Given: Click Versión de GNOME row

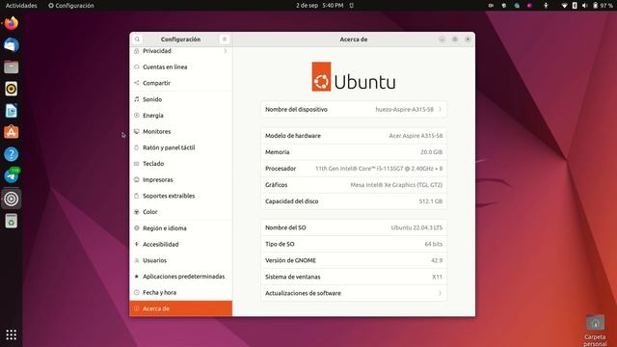Looking at the screenshot, I should click(x=354, y=260).
